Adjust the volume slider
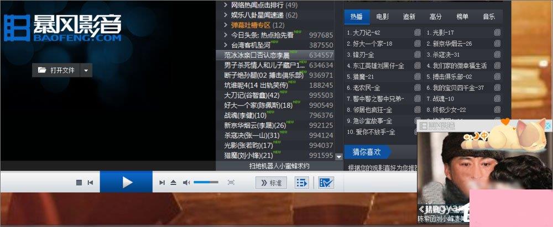 click(206, 182)
